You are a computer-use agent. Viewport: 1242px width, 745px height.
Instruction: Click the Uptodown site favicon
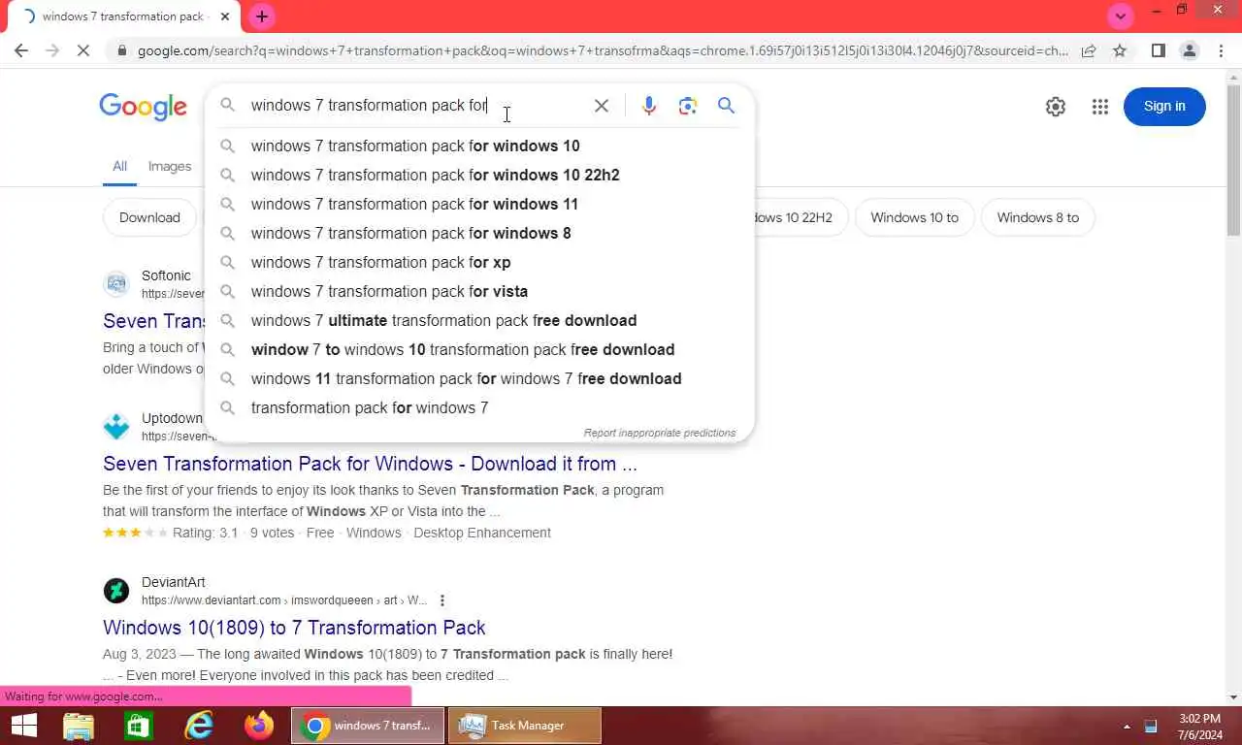pos(116,427)
